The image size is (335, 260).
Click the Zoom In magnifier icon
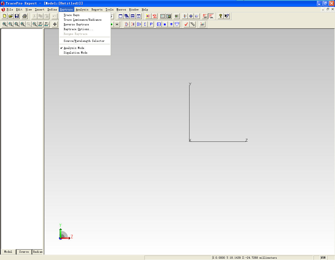click(4, 24)
